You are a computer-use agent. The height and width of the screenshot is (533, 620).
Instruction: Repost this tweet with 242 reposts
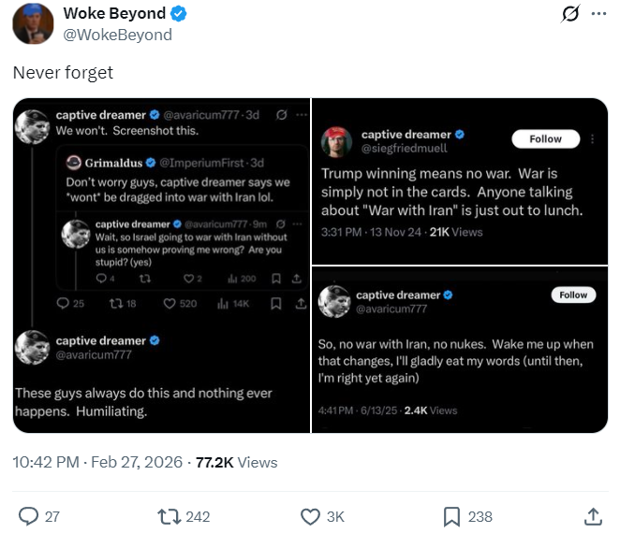[169, 516]
